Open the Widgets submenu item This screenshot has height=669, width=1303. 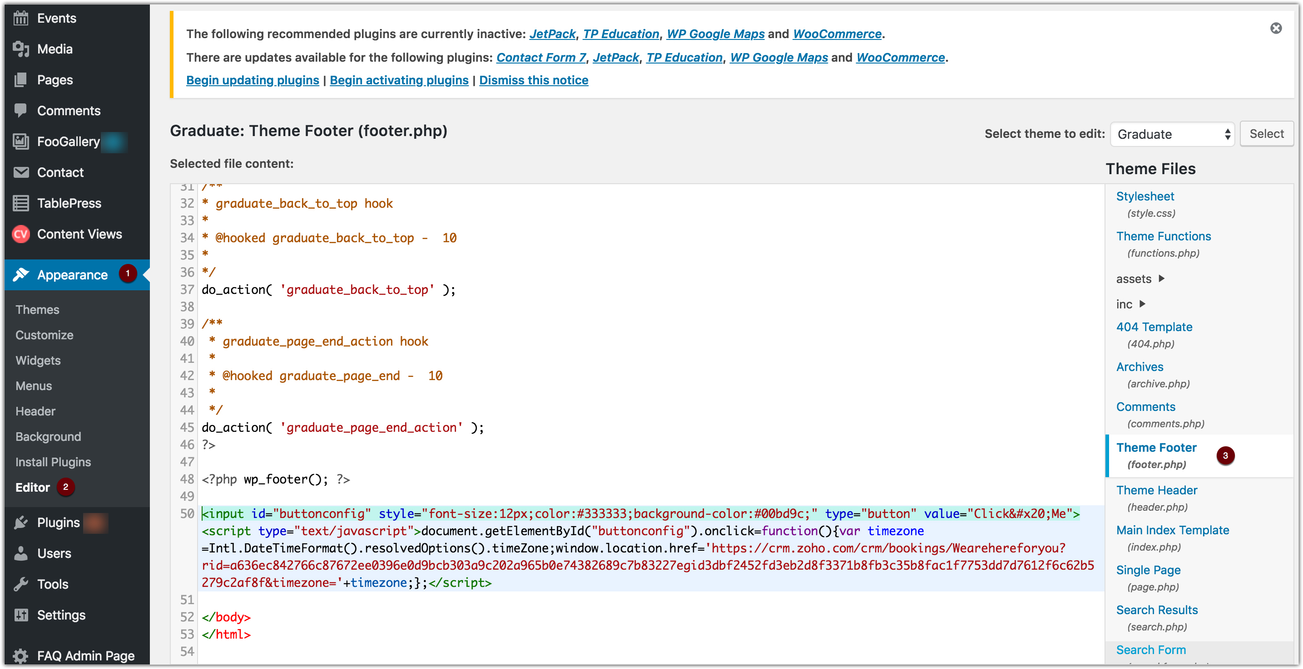tap(38, 360)
